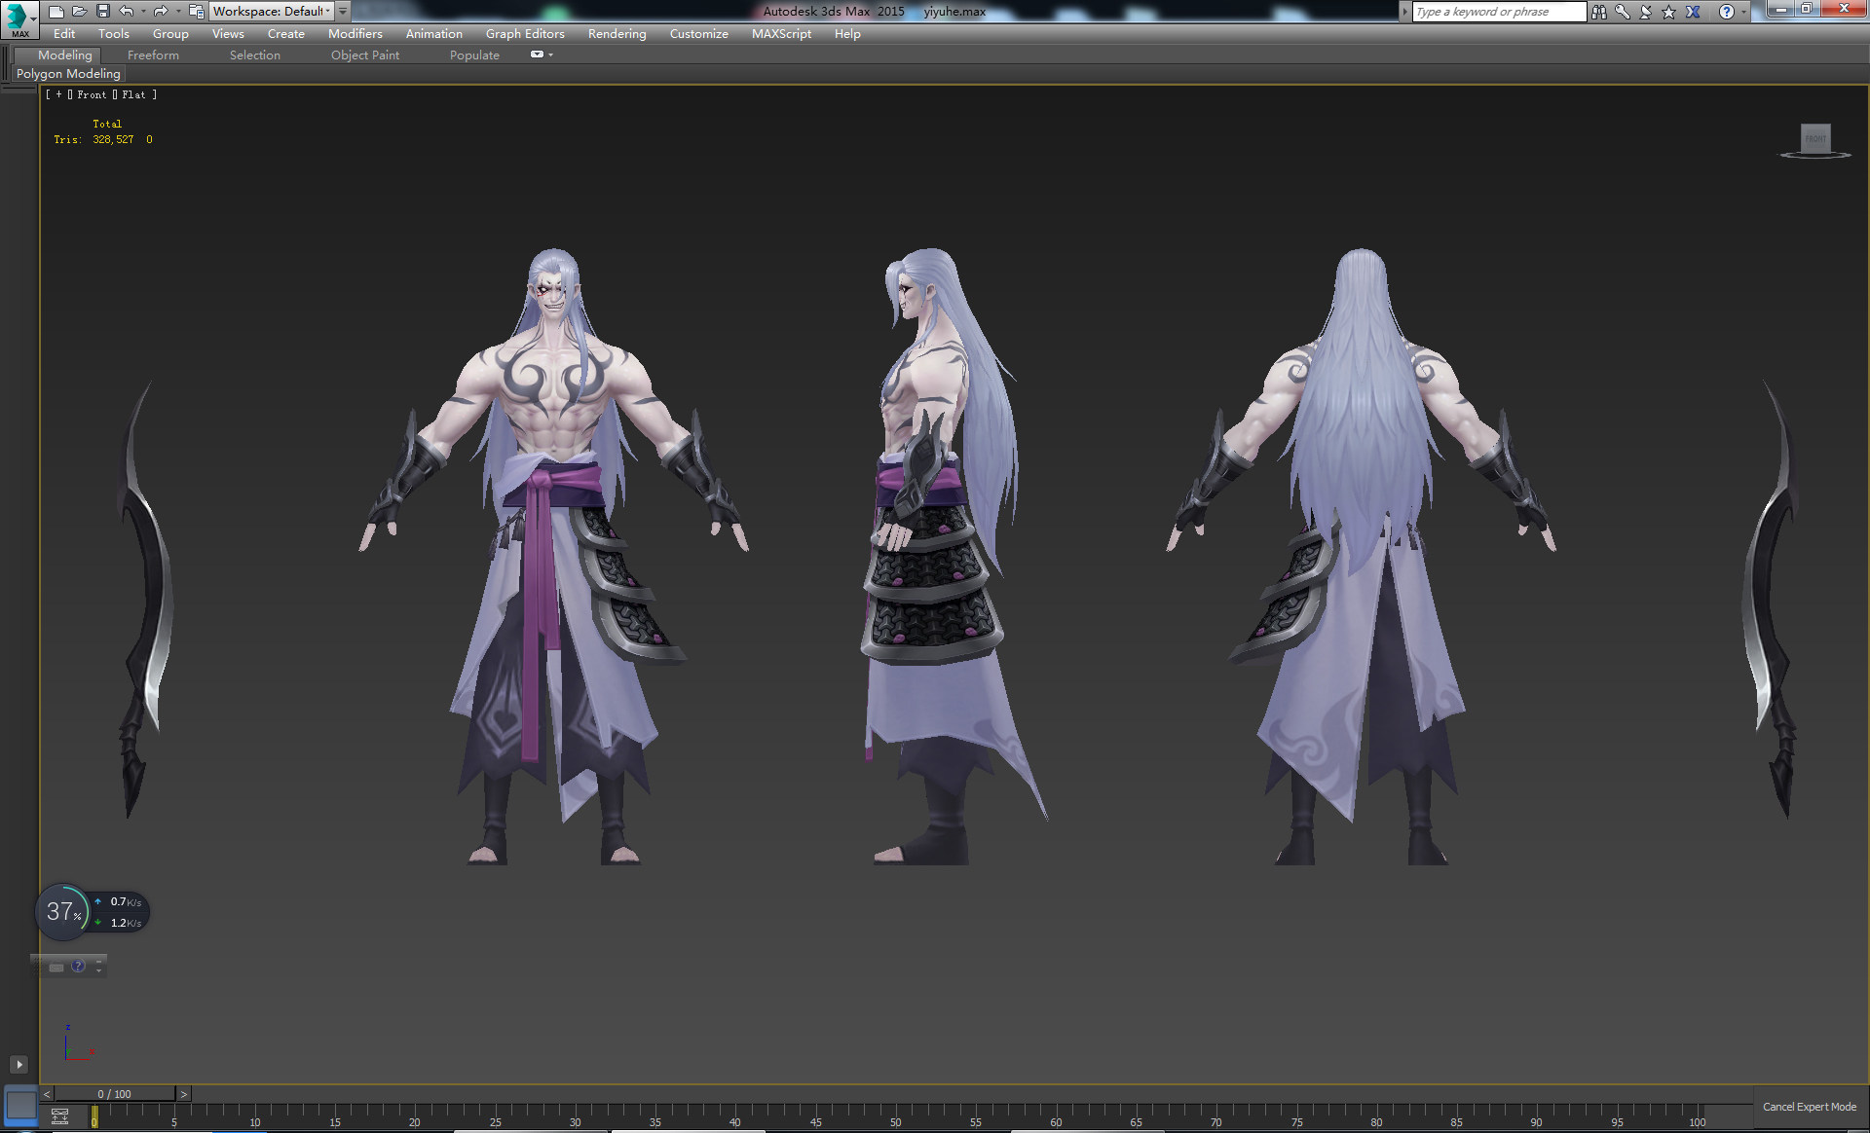Click the New Scene icon

[x=56, y=11]
